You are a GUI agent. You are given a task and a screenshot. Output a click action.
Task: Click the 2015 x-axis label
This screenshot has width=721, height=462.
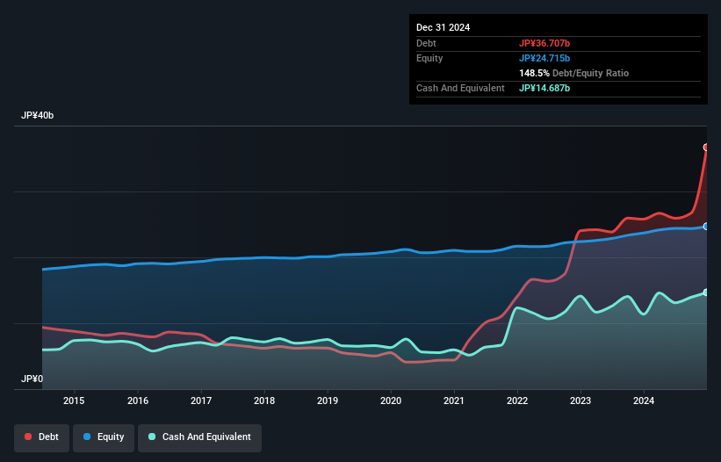pos(74,401)
